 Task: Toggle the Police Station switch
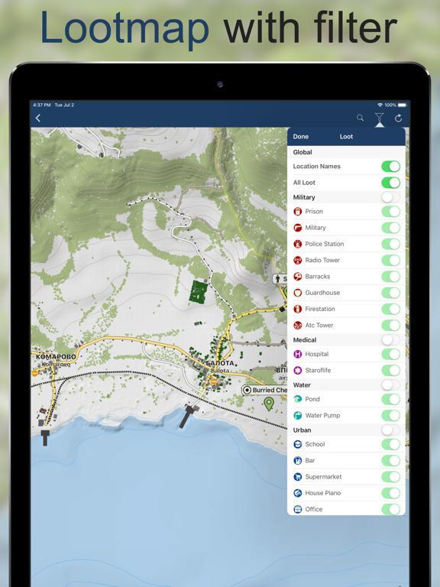(390, 244)
